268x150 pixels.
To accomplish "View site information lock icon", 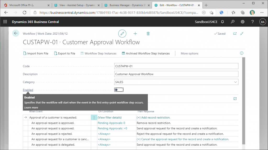I will (35, 12).
